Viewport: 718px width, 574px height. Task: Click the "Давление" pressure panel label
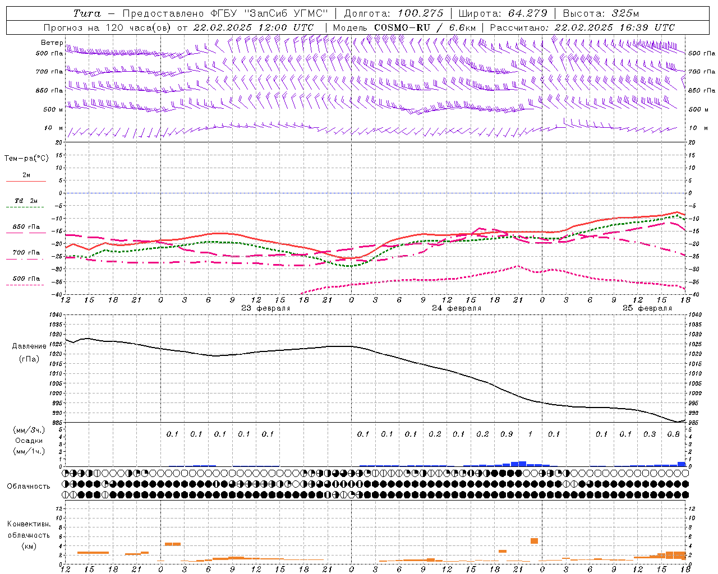coord(29,346)
